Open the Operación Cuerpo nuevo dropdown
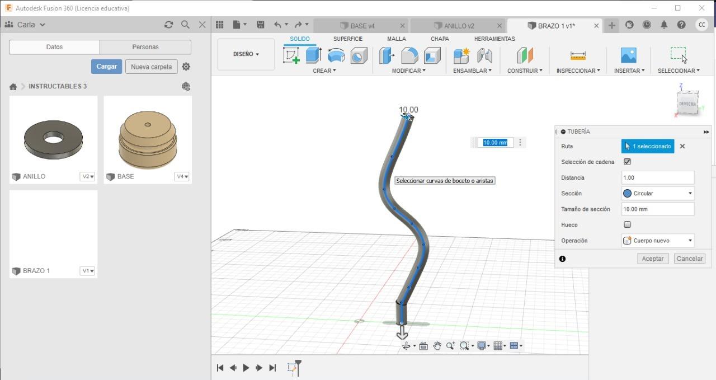Image resolution: width=716 pixels, height=380 pixels. [x=658, y=240]
